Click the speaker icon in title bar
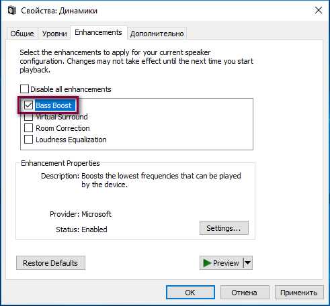 pyautogui.click(x=11, y=11)
